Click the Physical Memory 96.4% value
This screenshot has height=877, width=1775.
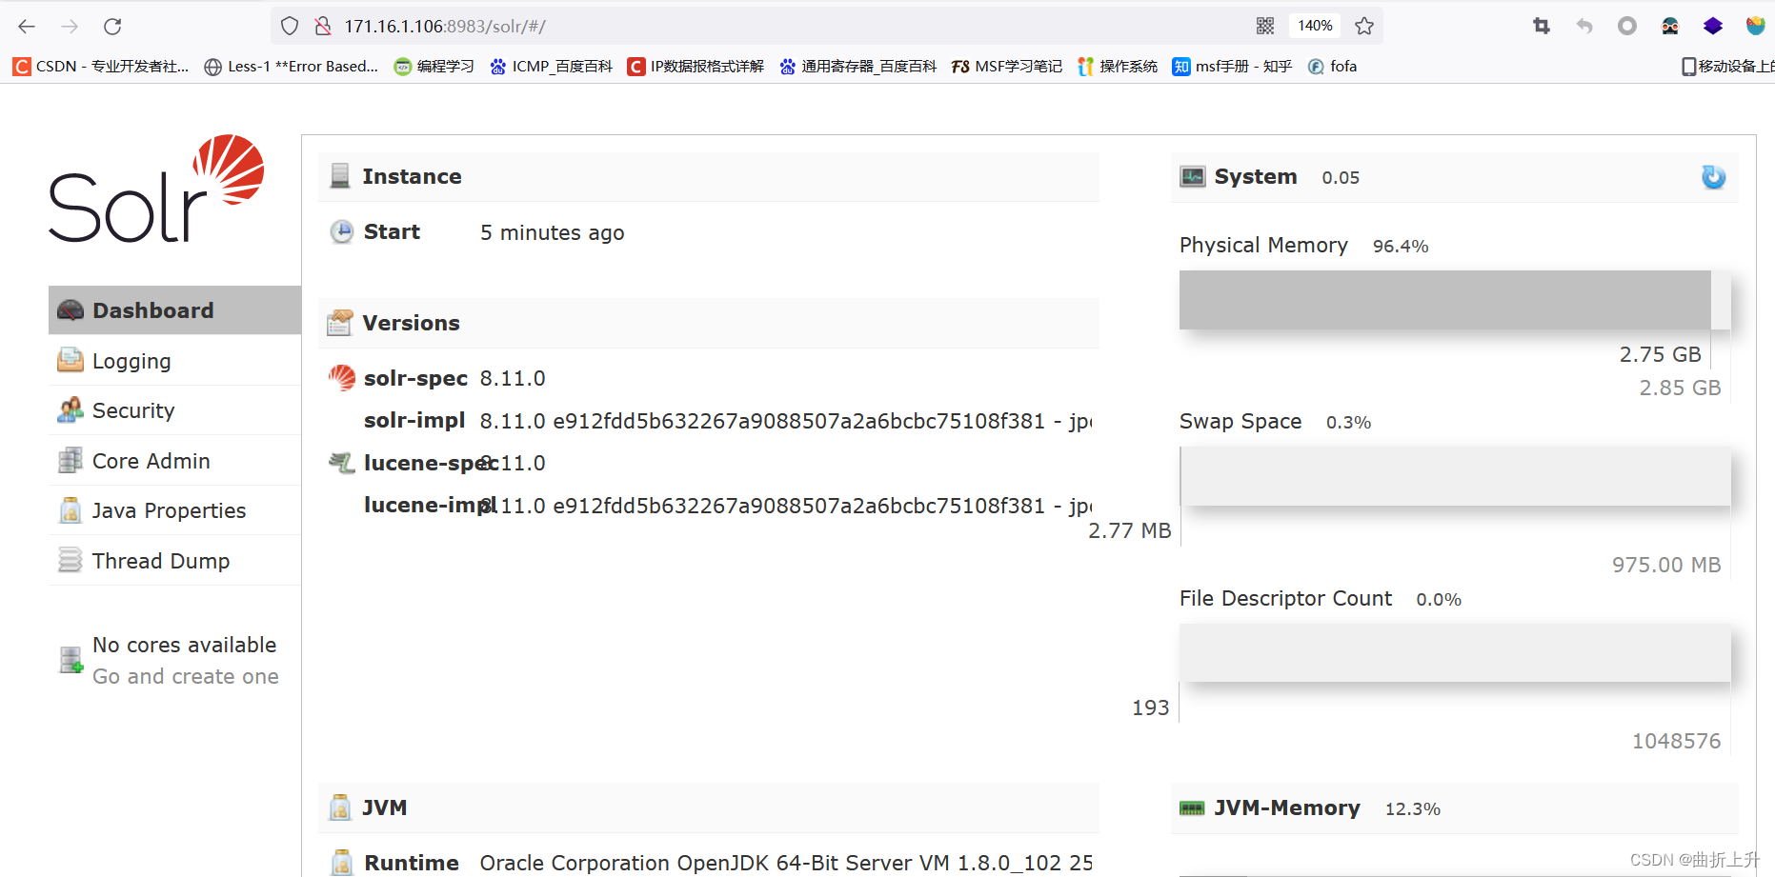[x=1401, y=246]
